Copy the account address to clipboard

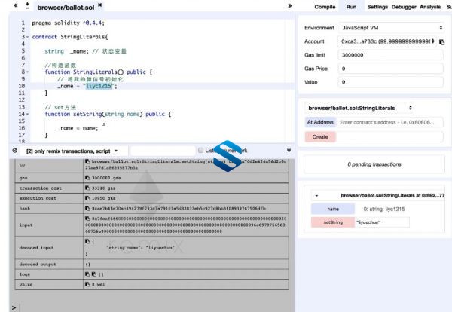441,42
